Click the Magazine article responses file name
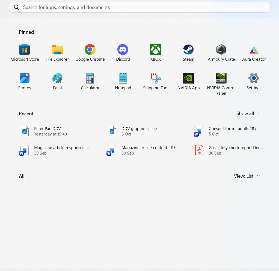 [62, 148]
